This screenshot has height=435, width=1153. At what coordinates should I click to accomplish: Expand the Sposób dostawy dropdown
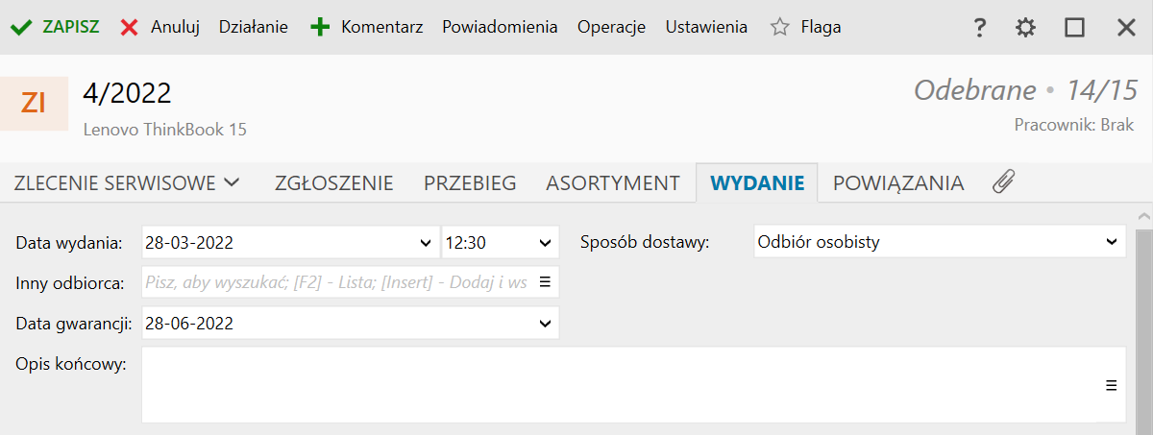click(1112, 243)
